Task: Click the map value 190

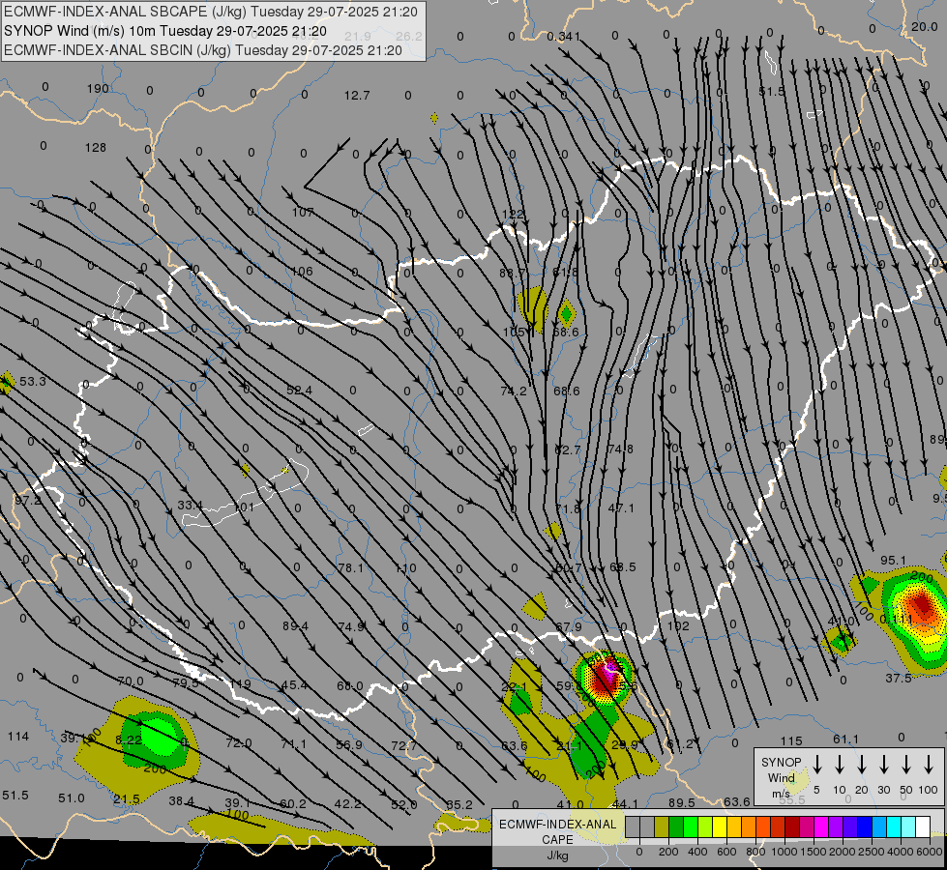Action: point(98,89)
